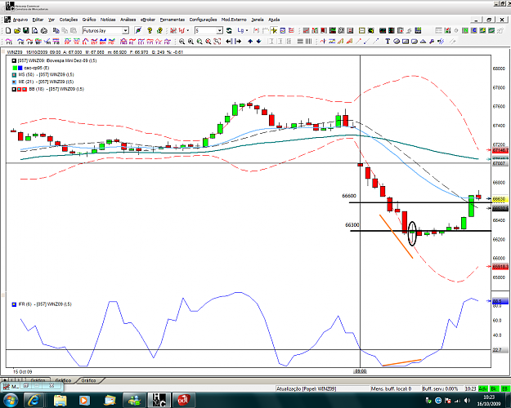Select the rectangle drawing tool
The height and width of the screenshot is (408, 511).
[x=406, y=42]
